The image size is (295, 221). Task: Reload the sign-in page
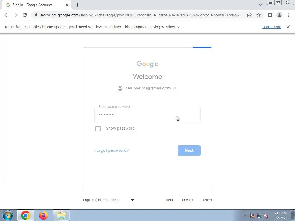pyautogui.click(x=25, y=15)
